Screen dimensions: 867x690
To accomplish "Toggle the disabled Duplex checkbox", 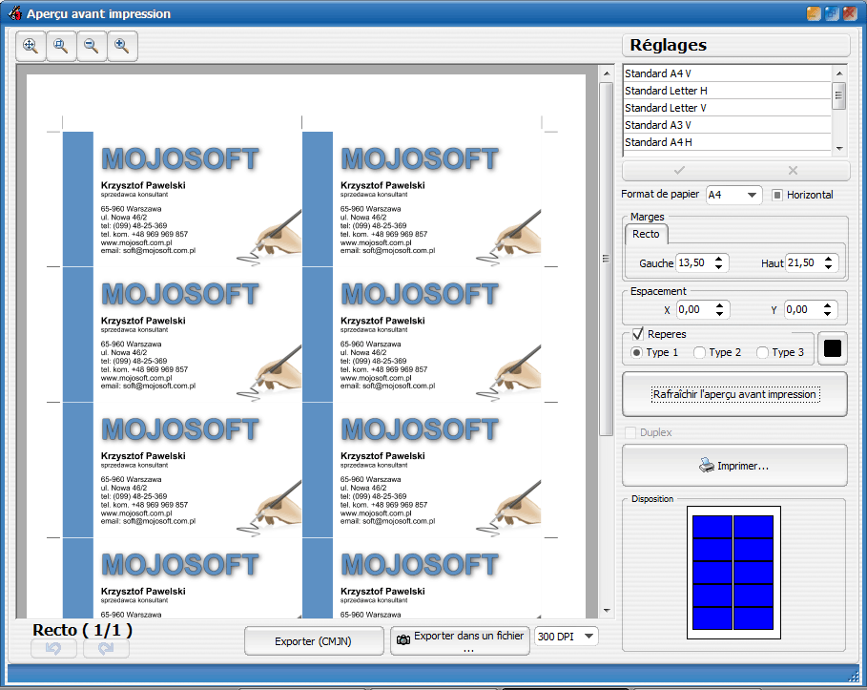I will click(x=630, y=432).
